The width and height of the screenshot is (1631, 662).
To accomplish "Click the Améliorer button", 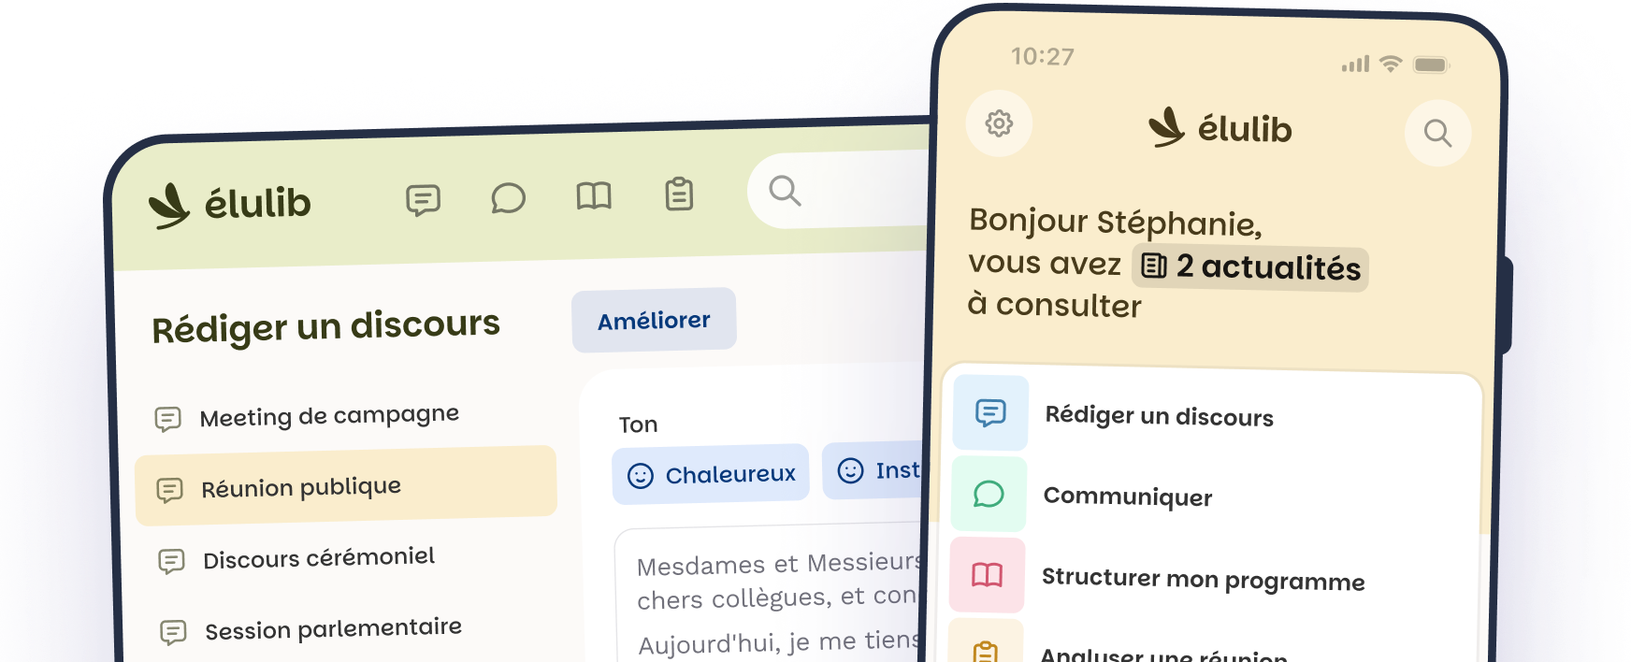I will [654, 321].
